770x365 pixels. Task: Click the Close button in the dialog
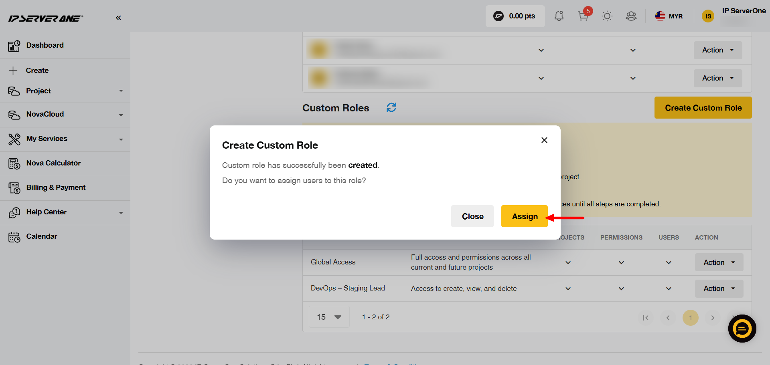pos(472,216)
